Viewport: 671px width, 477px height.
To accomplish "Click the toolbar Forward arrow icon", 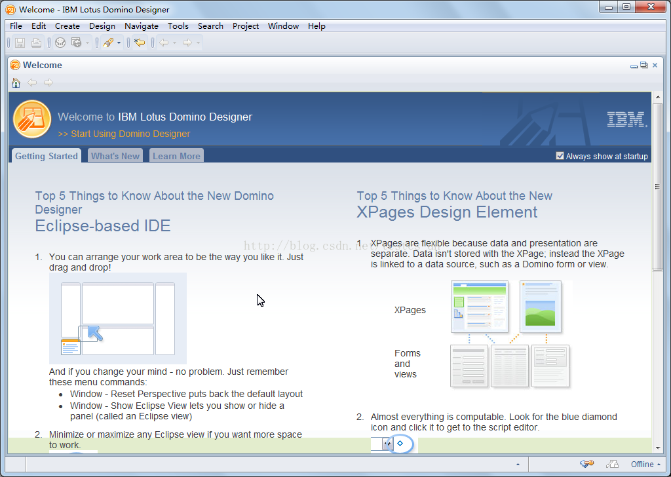I will pos(187,43).
